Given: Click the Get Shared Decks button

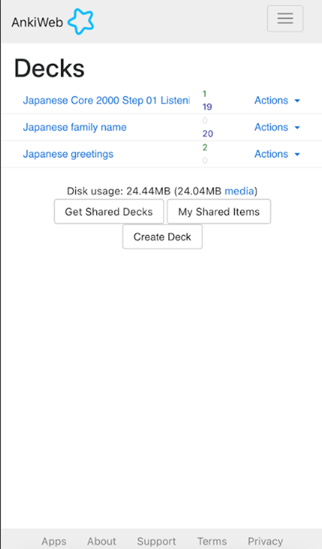Looking at the screenshot, I should coord(109,212).
